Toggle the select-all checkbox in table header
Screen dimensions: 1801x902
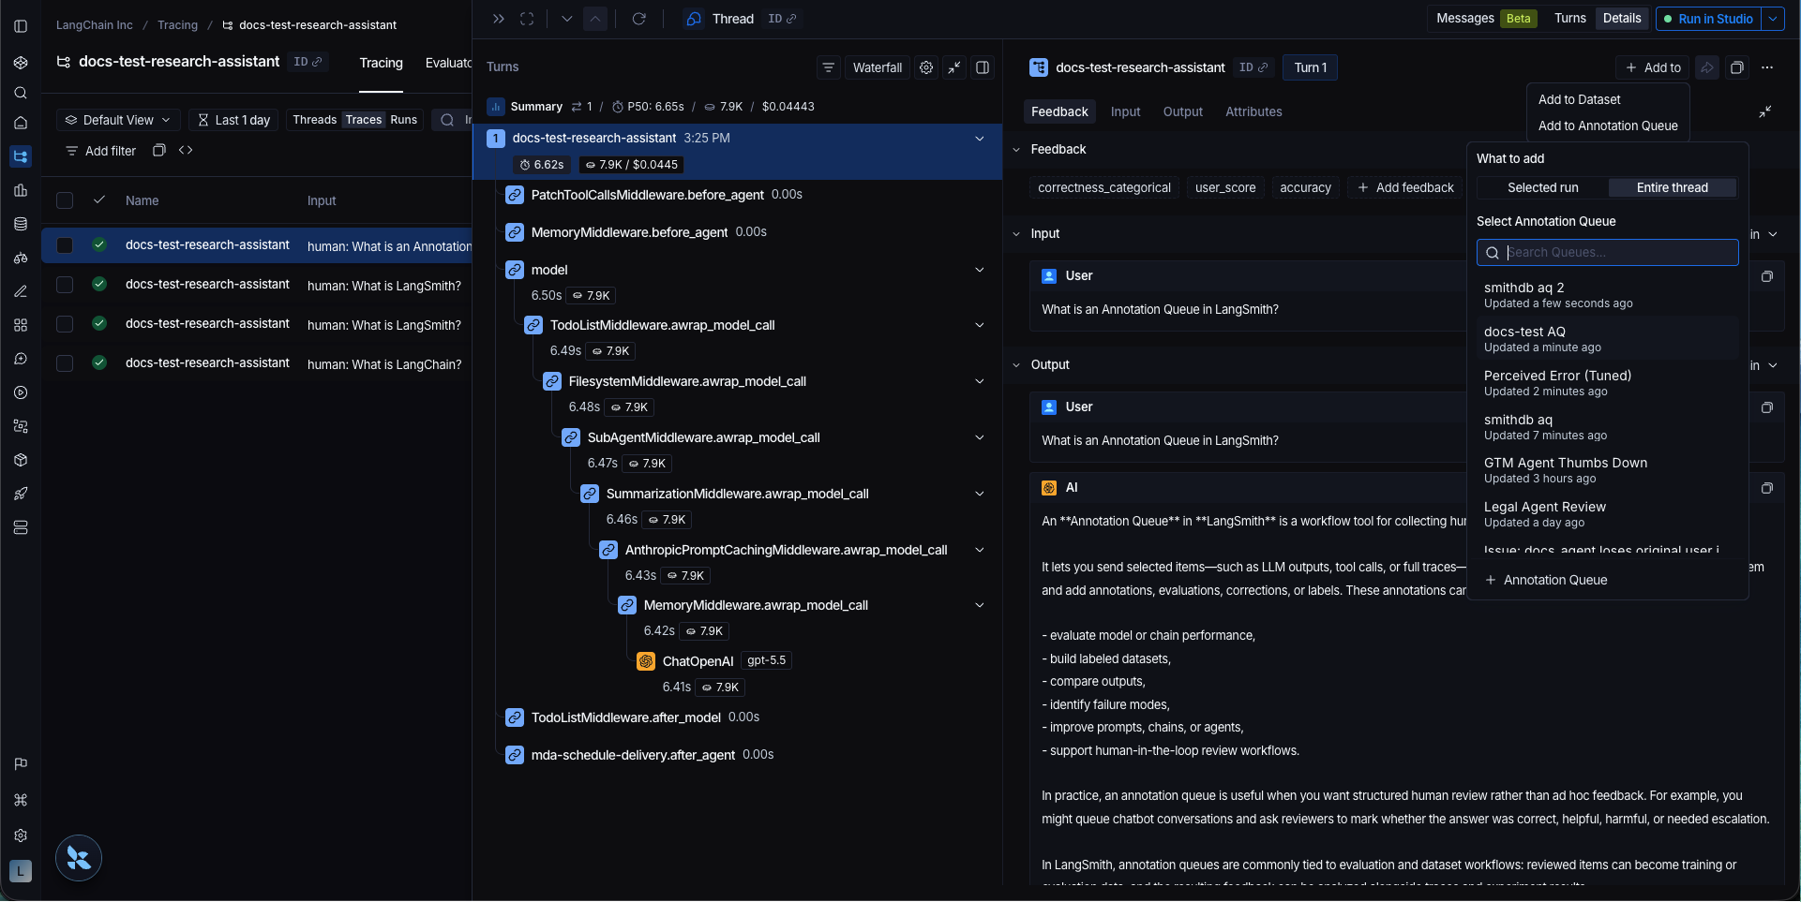65,200
